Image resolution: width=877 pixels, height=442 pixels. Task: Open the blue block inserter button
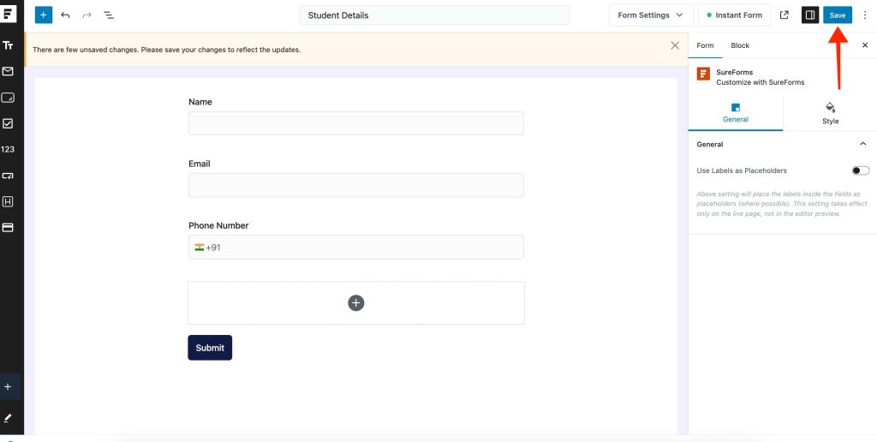tap(44, 15)
